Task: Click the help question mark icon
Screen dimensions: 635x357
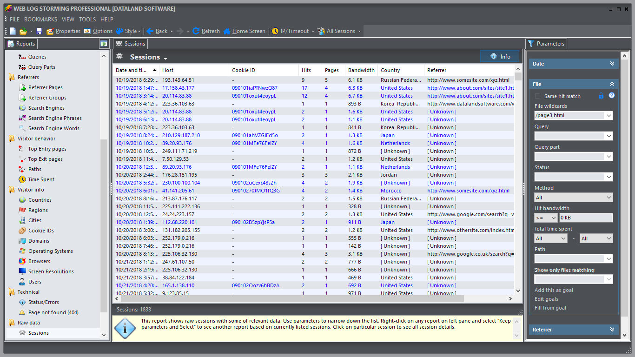Action: click(612, 96)
